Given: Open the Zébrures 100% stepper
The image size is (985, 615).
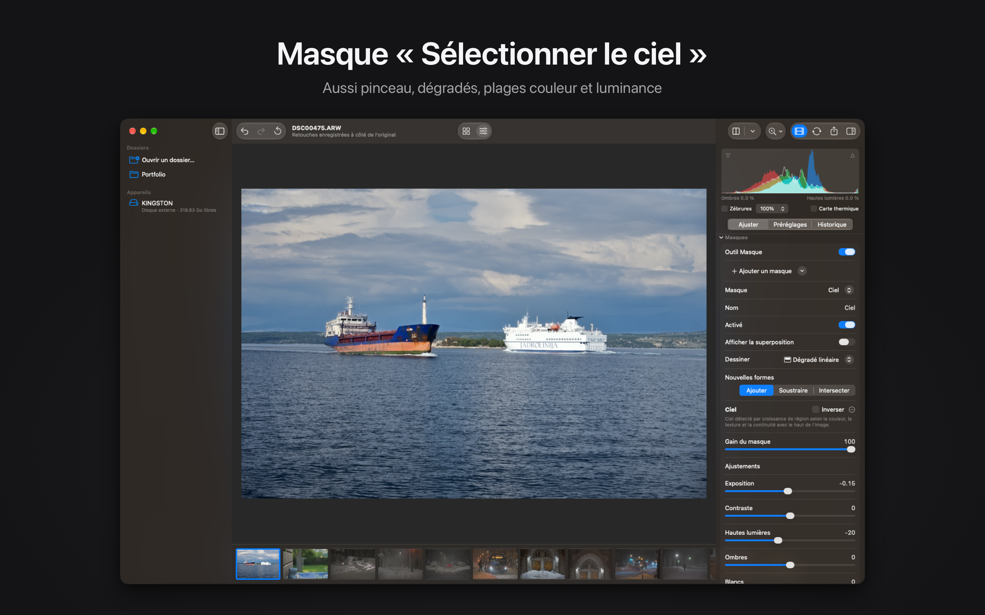Looking at the screenshot, I should point(772,209).
